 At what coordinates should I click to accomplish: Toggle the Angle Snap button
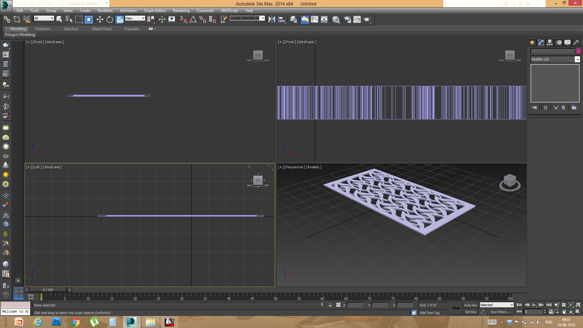(193, 19)
